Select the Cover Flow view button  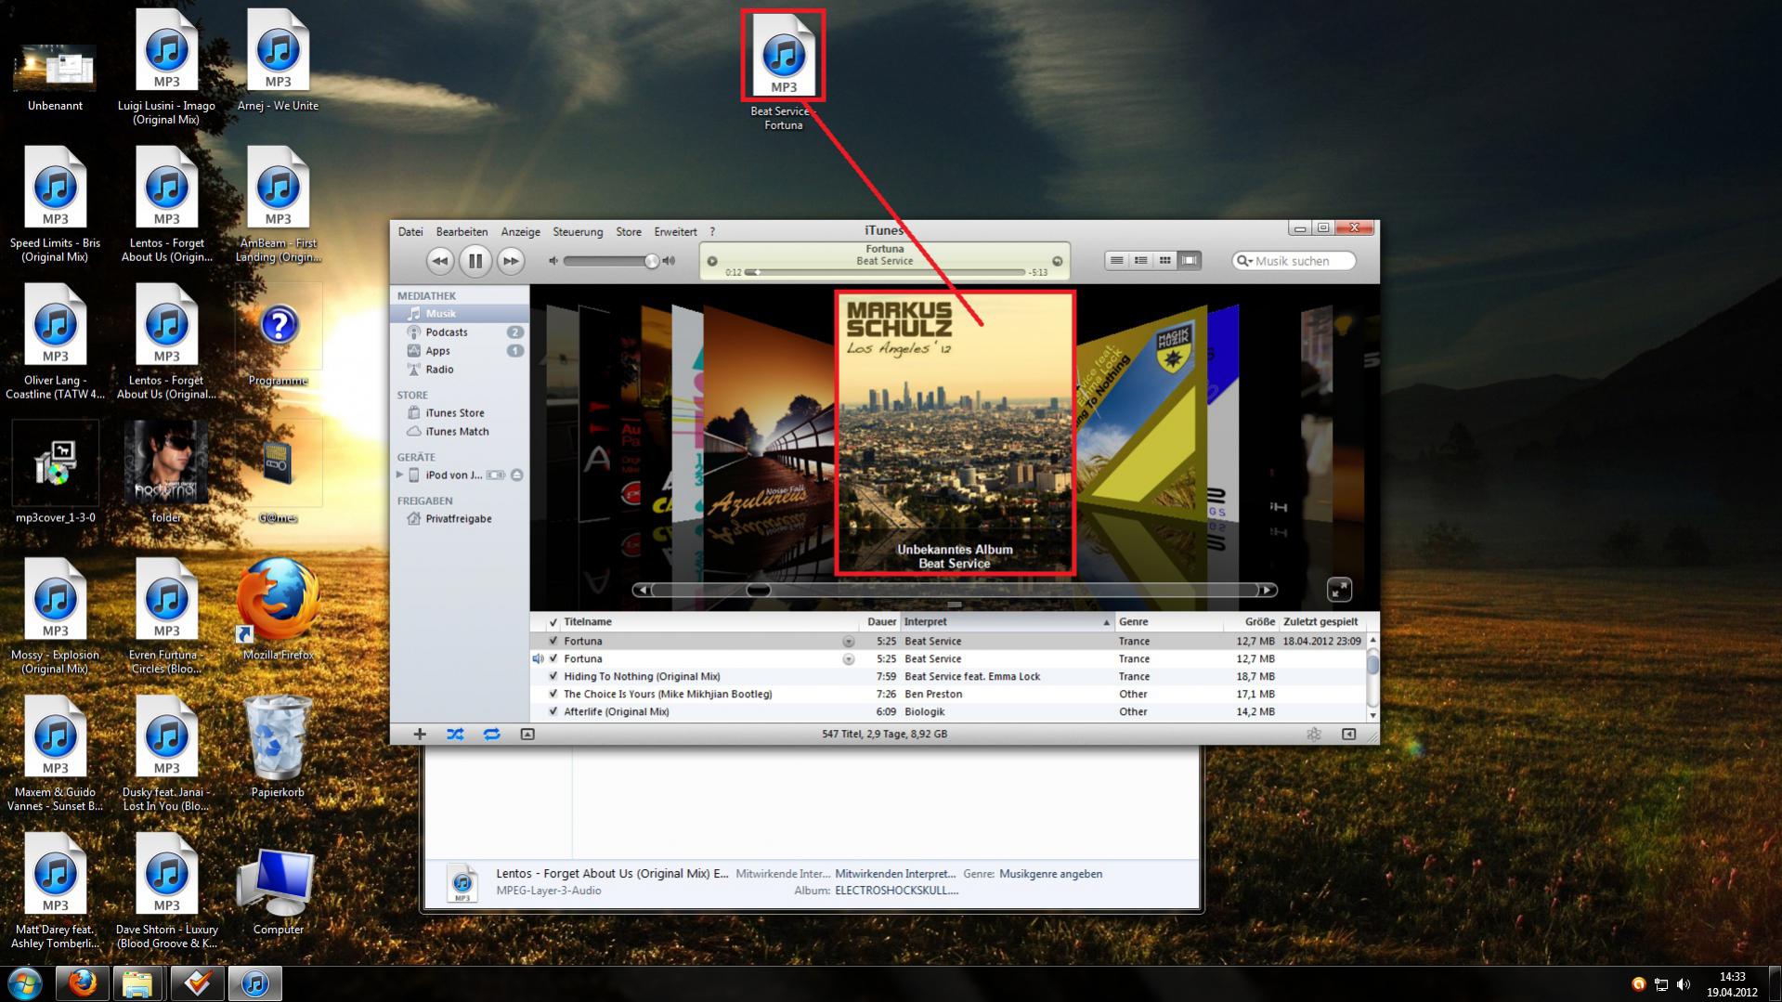coord(1190,261)
